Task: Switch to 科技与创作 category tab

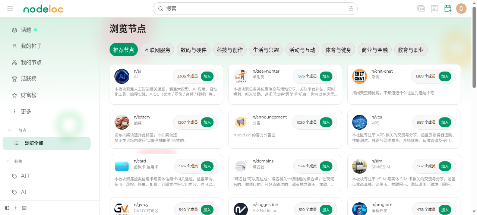Action: tap(230, 50)
